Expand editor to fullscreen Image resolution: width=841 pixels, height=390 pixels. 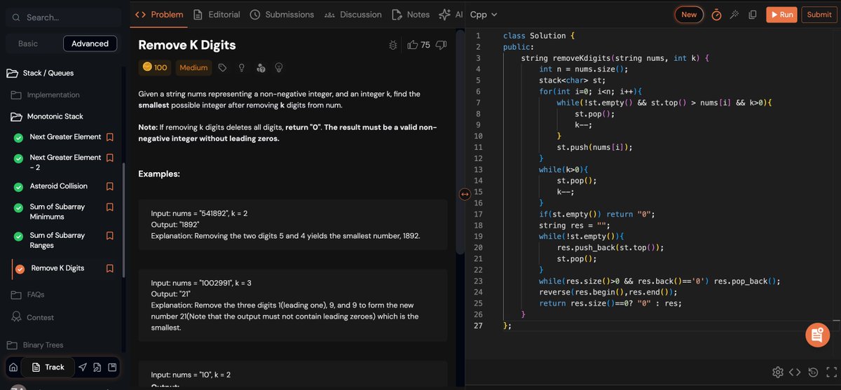pos(830,372)
